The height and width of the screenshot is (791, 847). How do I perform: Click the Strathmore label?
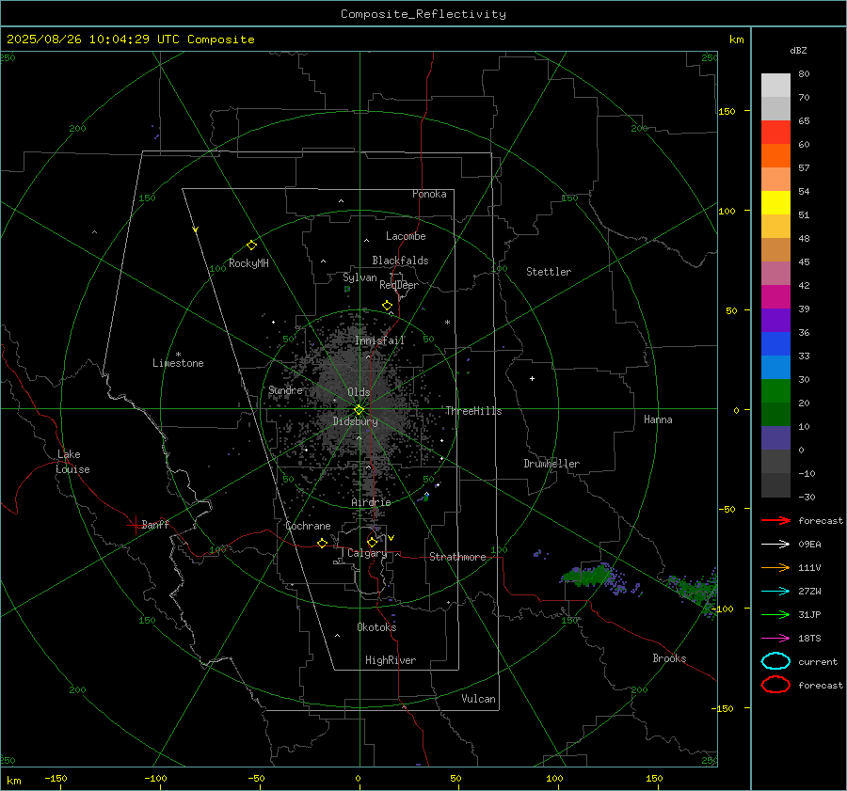point(457,557)
